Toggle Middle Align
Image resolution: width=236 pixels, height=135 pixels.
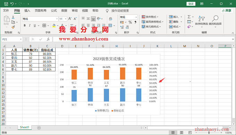pyautogui.click(x=88, y=18)
